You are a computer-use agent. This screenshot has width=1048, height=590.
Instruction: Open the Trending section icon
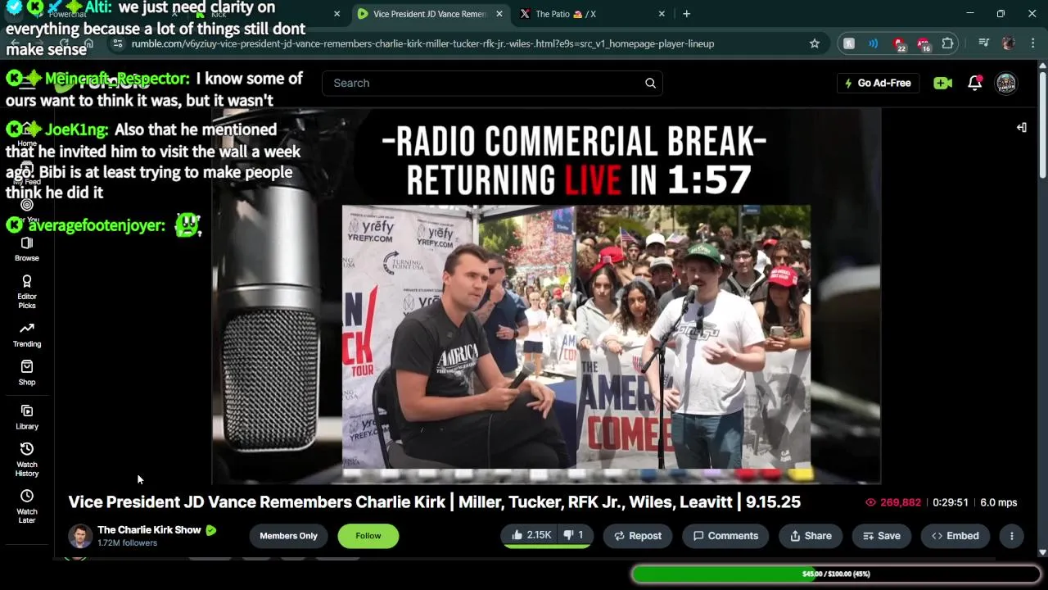pyautogui.click(x=27, y=335)
